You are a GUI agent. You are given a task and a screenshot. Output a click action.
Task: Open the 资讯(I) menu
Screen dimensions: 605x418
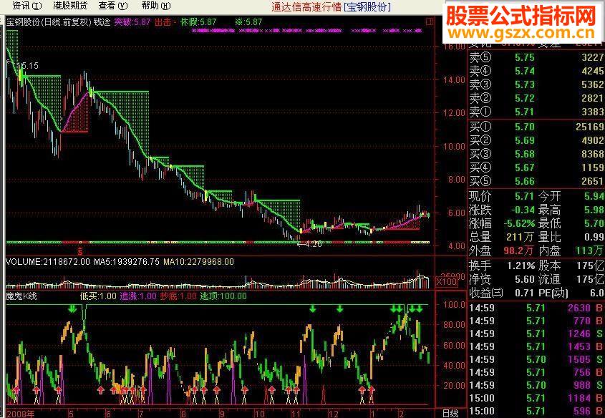click(x=27, y=6)
